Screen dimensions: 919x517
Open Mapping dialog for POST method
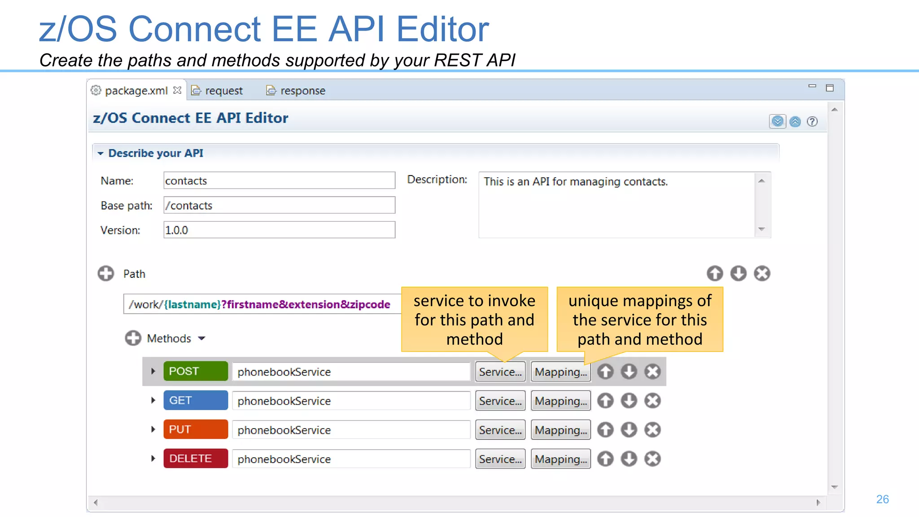[x=561, y=372]
